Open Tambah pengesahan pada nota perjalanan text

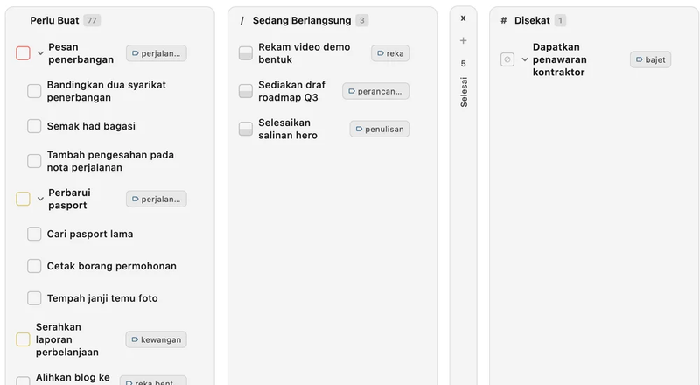[x=110, y=161]
